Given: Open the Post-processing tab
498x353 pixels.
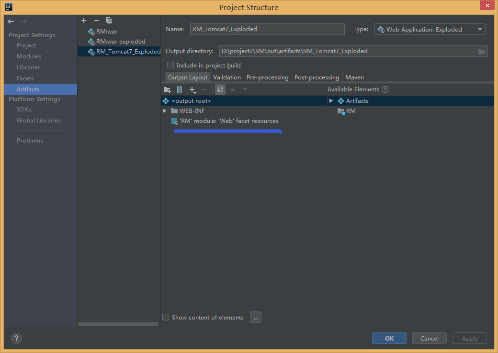Looking at the screenshot, I should 317,77.
